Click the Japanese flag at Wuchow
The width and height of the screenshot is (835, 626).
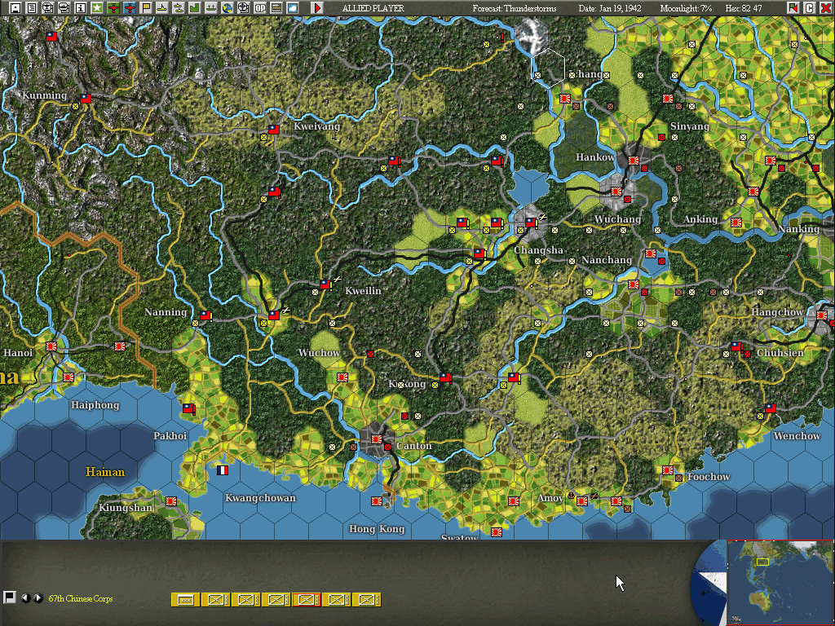(342, 377)
